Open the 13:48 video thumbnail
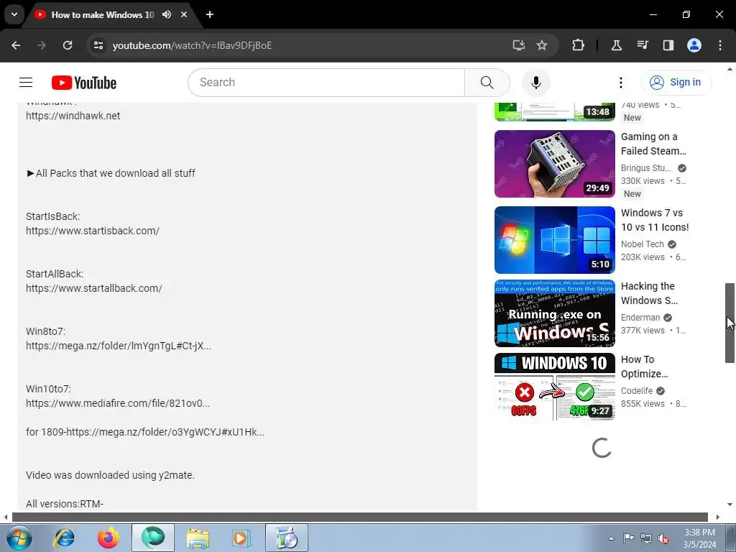The height and width of the screenshot is (552, 736). tap(554, 111)
